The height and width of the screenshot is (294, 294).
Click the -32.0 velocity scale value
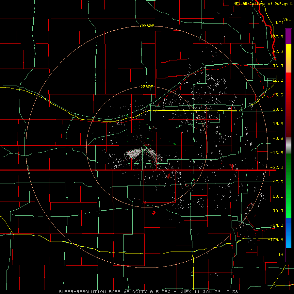coord(277,168)
